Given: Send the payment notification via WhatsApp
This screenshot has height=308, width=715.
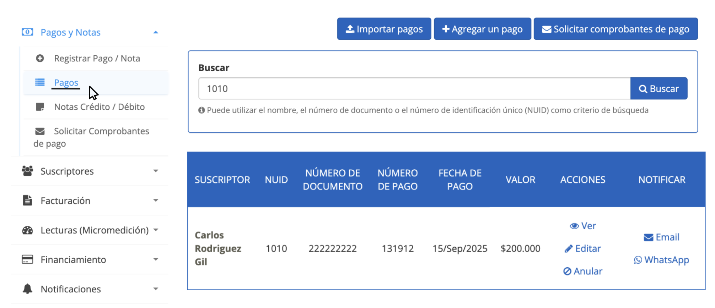Looking at the screenshot, I should click(661, 260).
